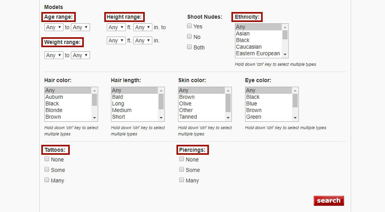This screenshot has width=385, height=212.
Task: Open first Height range feet dropdown
Action: 116,27
